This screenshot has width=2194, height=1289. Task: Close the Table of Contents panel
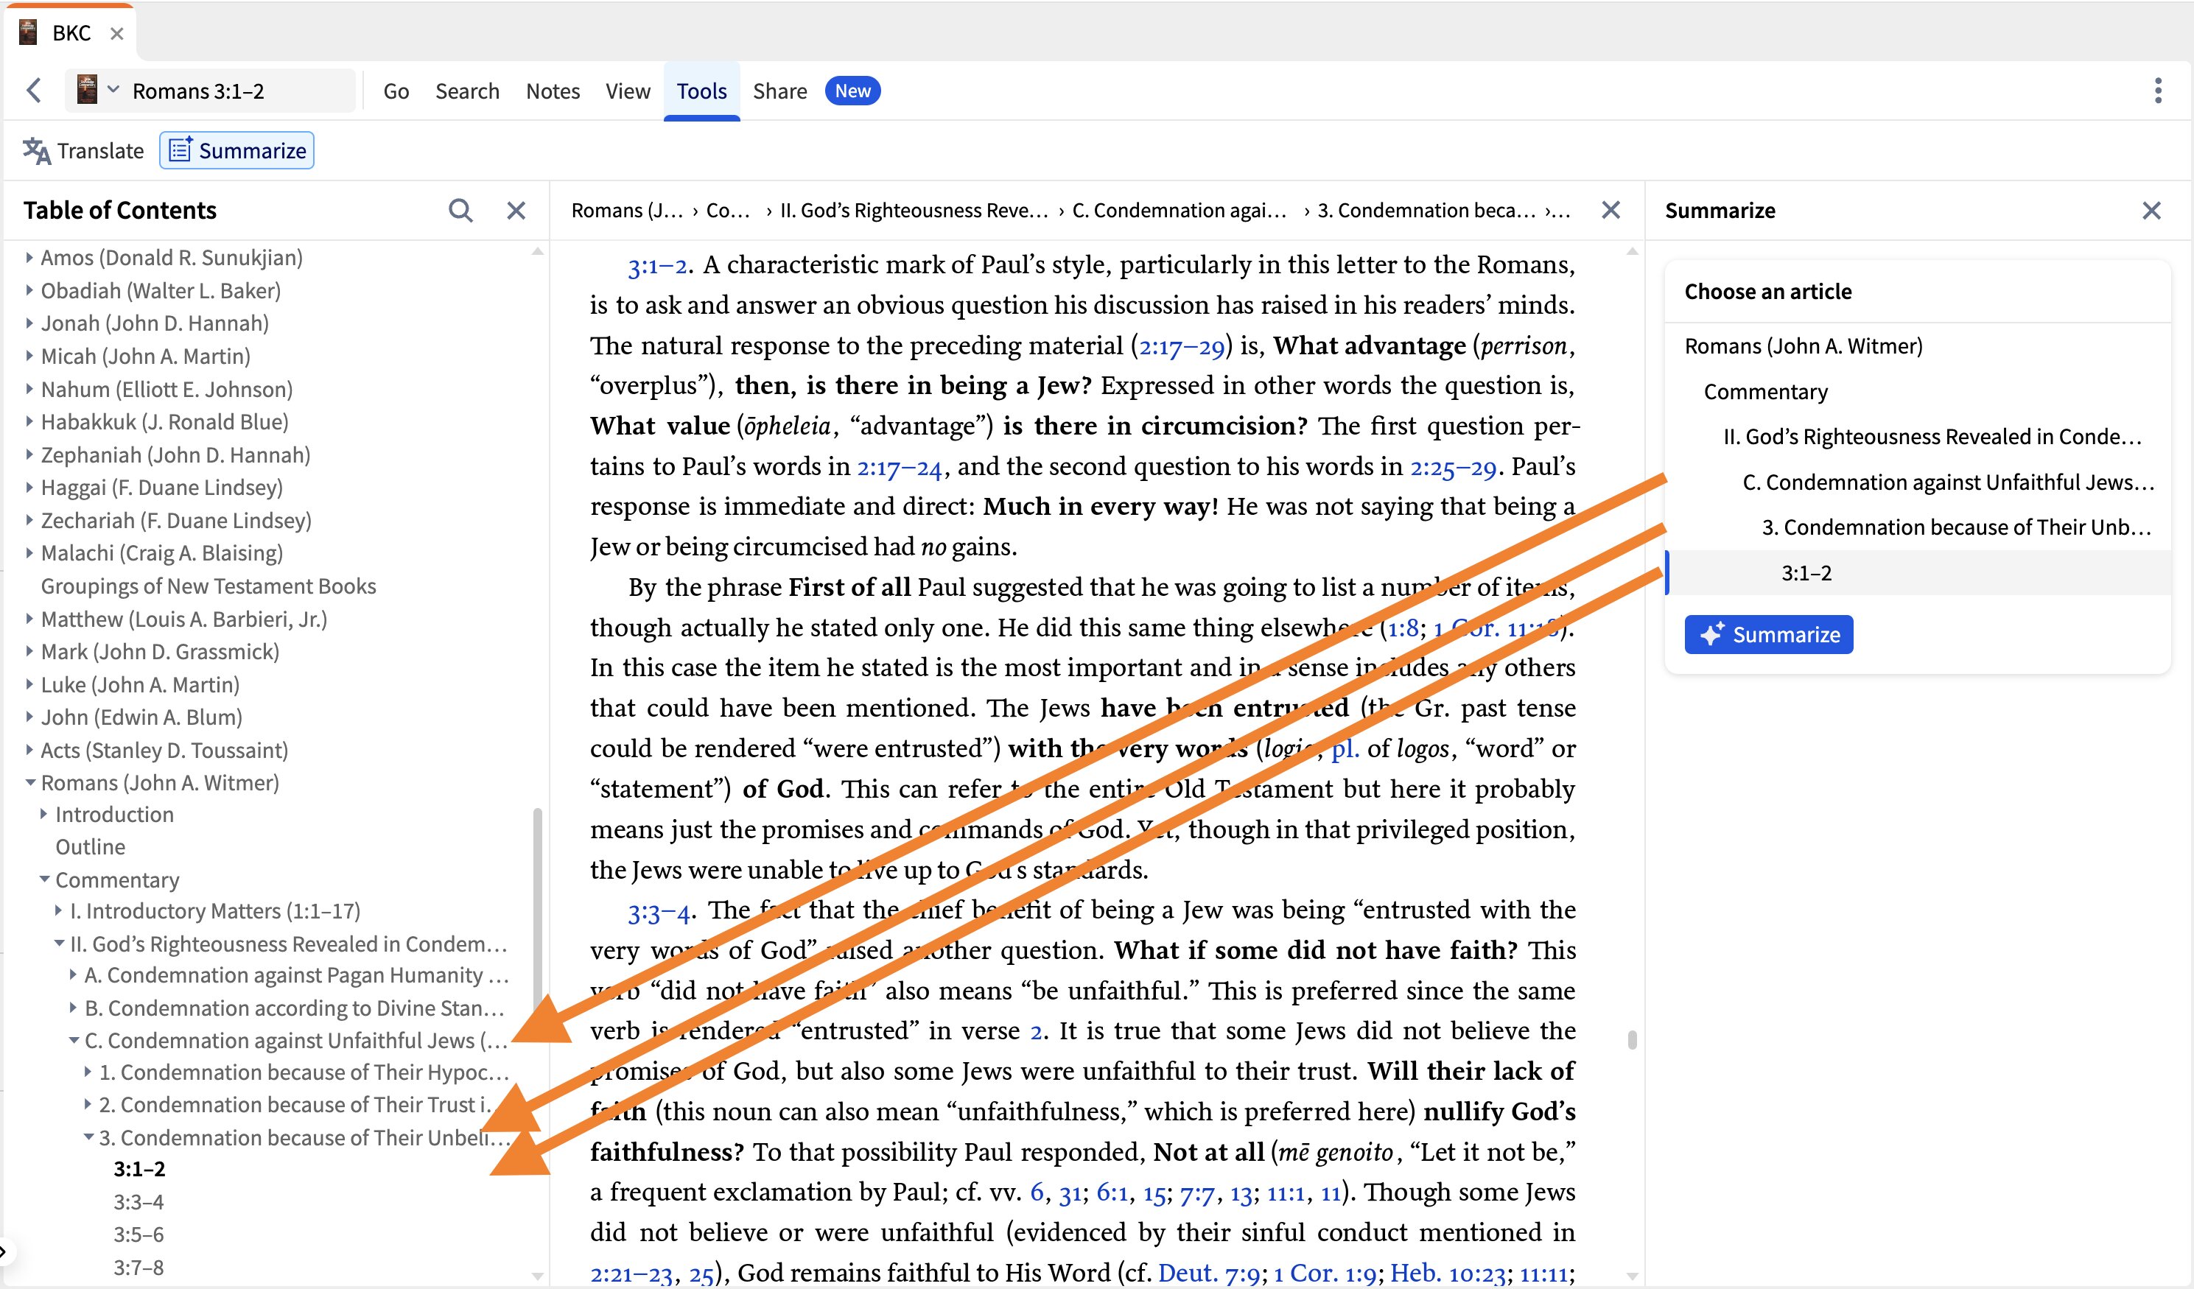point(516,210)
